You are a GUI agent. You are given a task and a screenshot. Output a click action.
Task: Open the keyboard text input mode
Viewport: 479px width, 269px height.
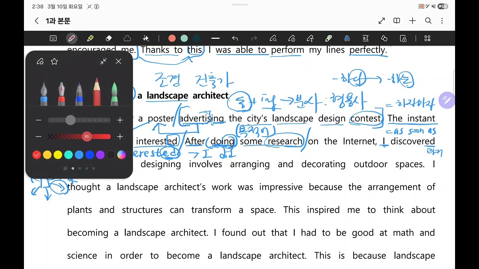53,38
